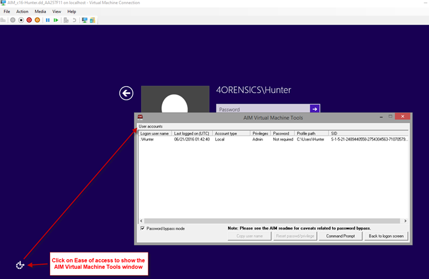429x279 pixels.
Task: Close the AIM Virtual Machine Tools window
Action: coord(402,116)
